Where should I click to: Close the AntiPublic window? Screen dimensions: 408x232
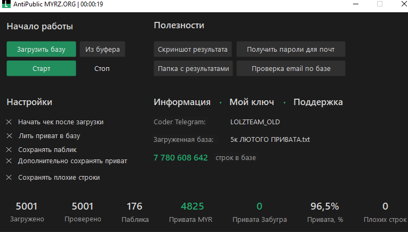click(x=404, y=4)
